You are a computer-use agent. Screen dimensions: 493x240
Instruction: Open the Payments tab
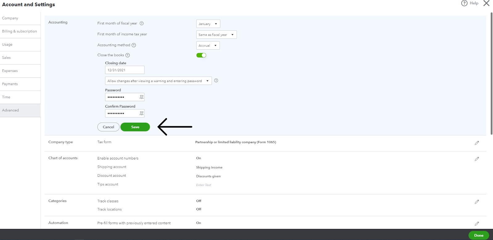[x=20, y=84]
